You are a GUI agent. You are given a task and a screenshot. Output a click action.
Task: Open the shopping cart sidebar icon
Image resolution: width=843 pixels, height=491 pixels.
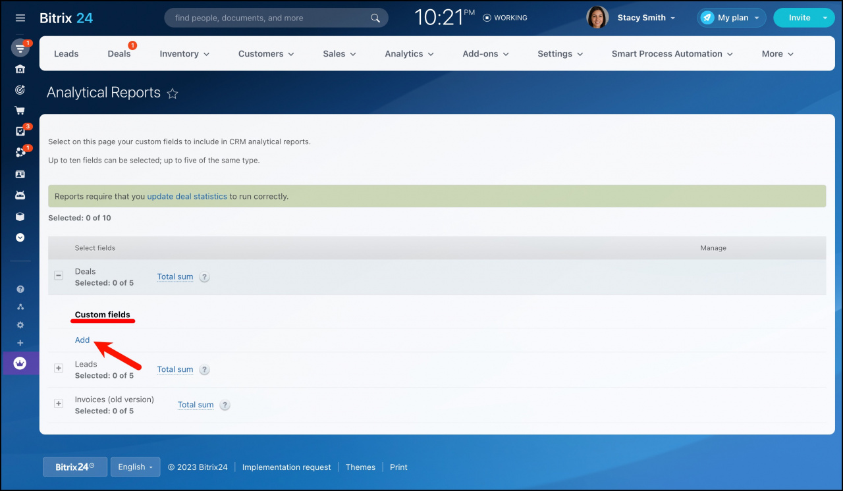(20, 111)
